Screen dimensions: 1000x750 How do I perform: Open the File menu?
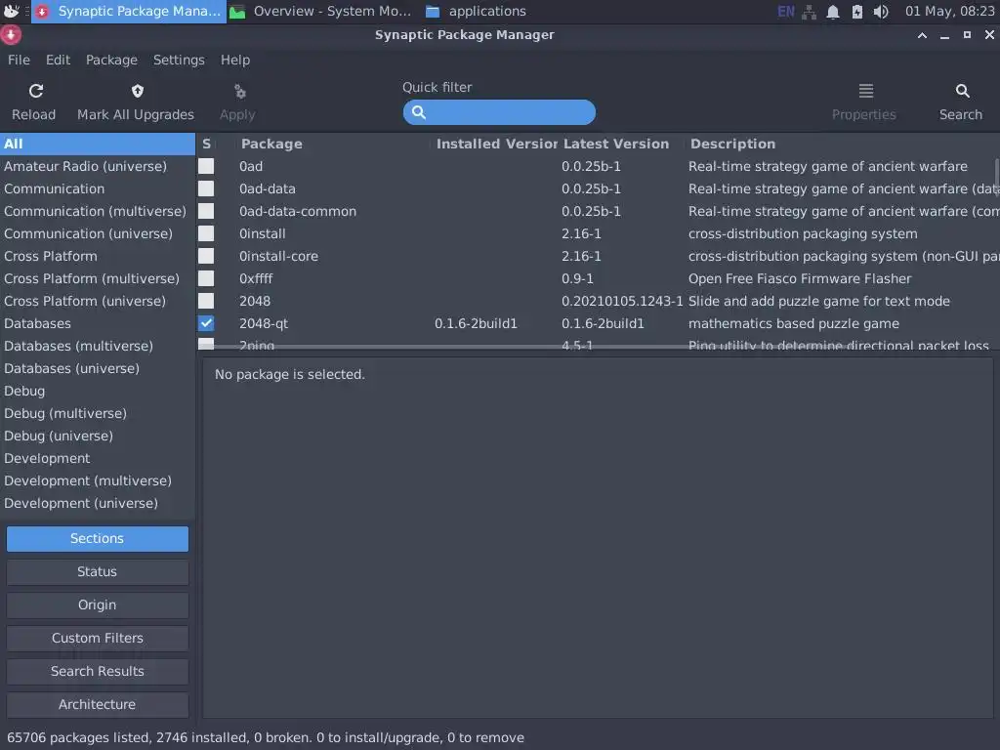pos(19,60)
